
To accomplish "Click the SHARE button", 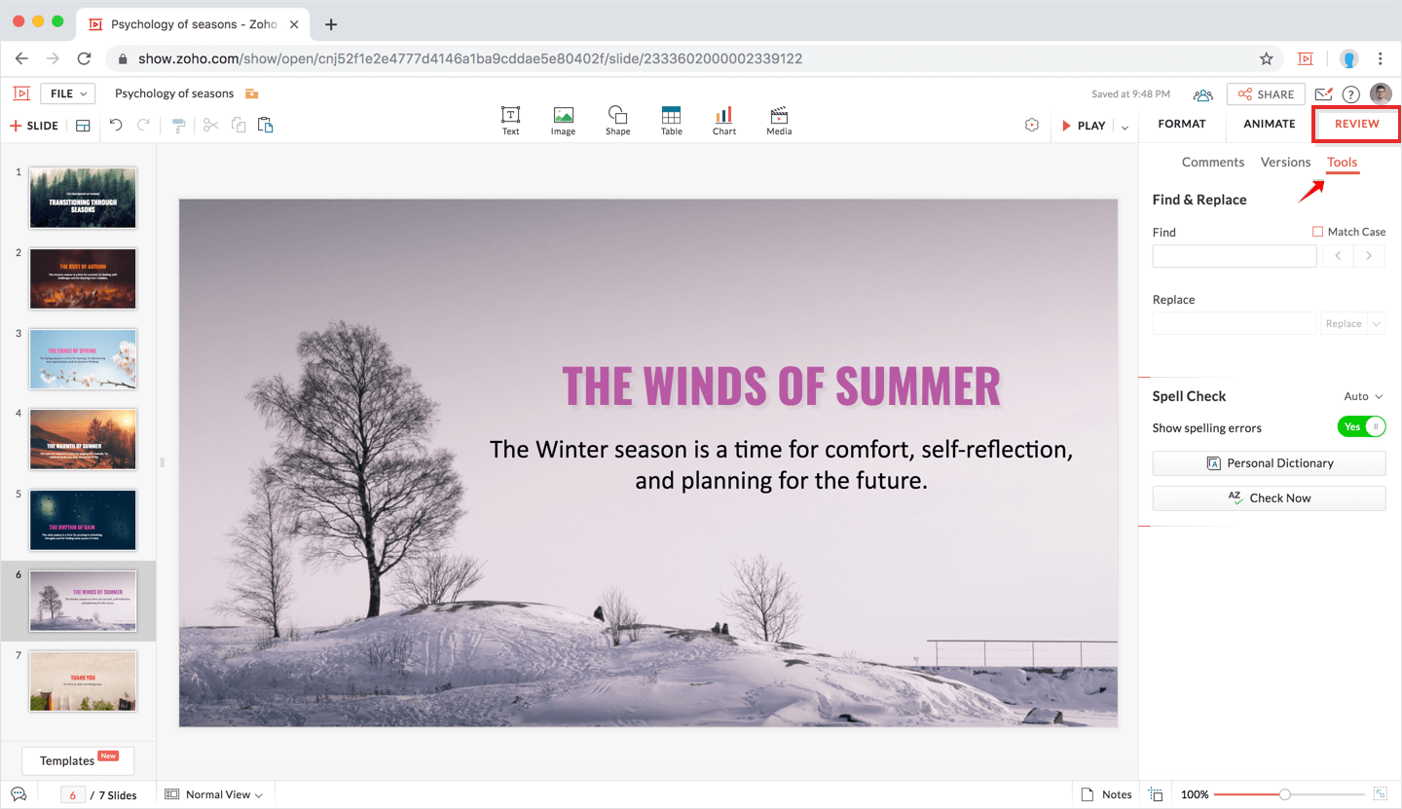I will [x=1266, y=94].
